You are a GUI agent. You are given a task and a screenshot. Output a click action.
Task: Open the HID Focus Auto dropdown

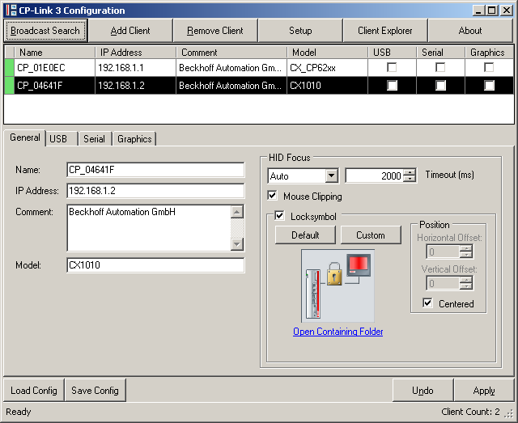pos(331,176)
